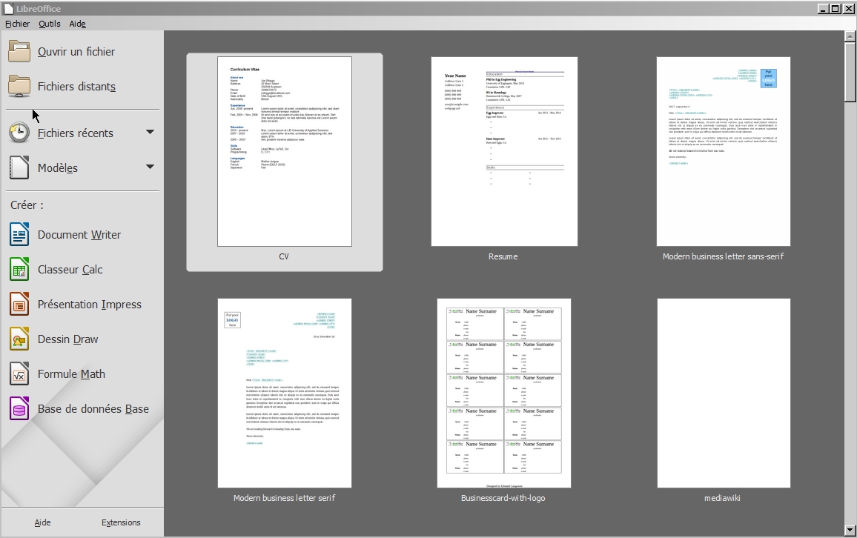Viewport: 857px width, 538px height.
Task: Click the Resume template name label
Action: [503, 256]
